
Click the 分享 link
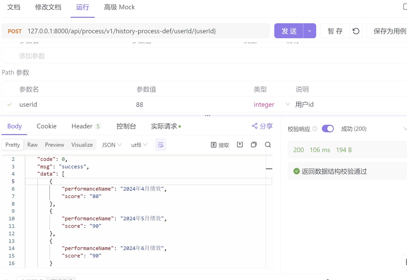click(266, 126)
